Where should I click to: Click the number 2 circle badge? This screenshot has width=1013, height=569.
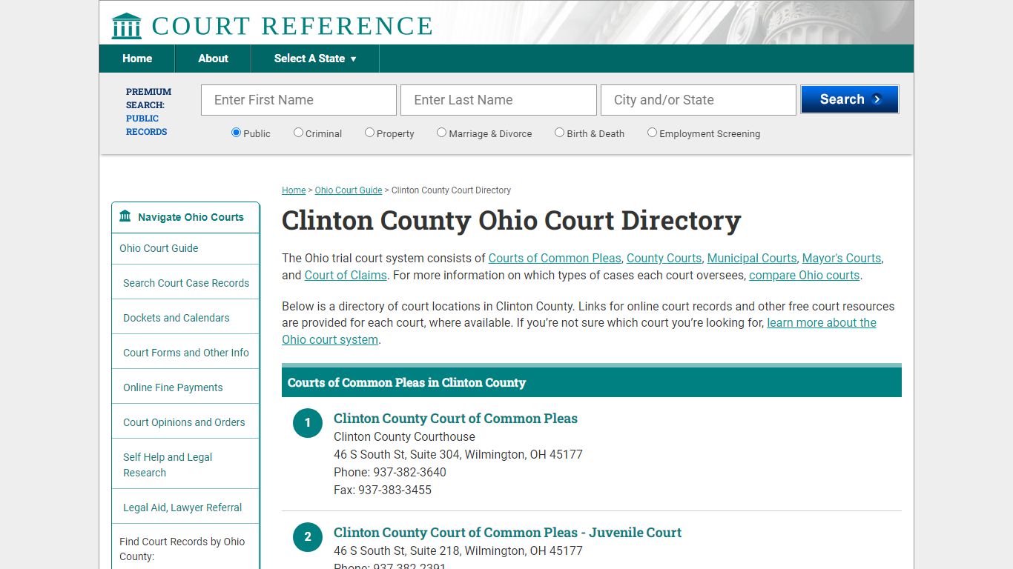coord(308,537)
